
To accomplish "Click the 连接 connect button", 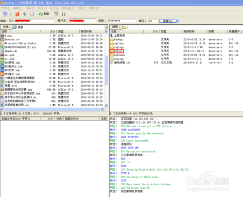I will (168, 21).
